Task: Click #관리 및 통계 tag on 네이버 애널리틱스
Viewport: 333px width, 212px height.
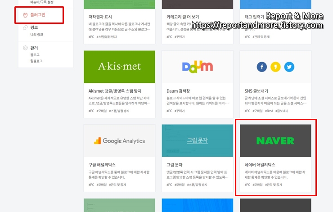Action: click(x=274, y=185)
